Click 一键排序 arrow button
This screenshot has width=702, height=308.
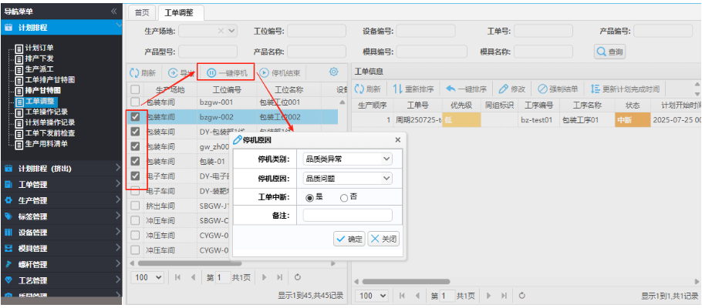[466, 89]
